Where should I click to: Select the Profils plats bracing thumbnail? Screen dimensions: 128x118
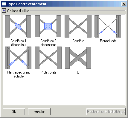click(x=48, y=58)
